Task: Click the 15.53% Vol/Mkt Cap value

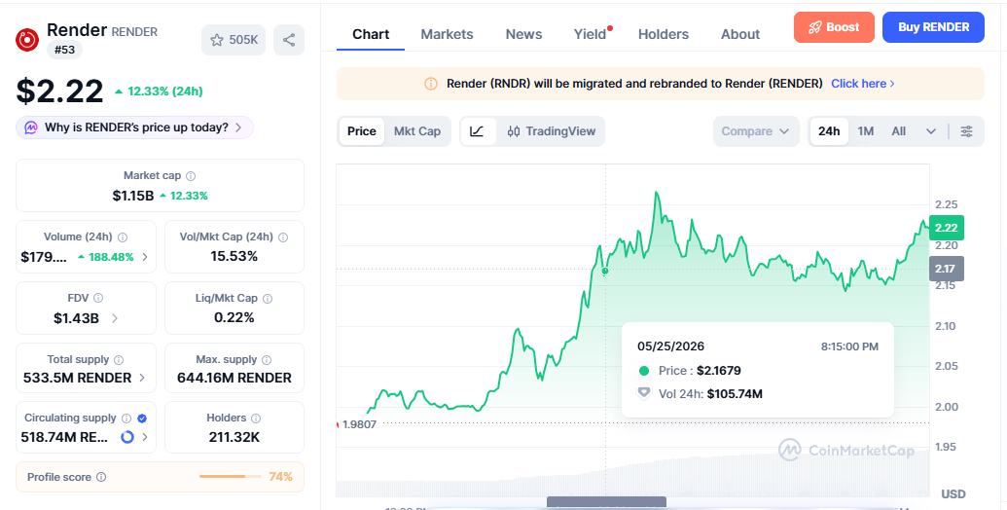Action: pyautogui.click(x=234, y=257)
